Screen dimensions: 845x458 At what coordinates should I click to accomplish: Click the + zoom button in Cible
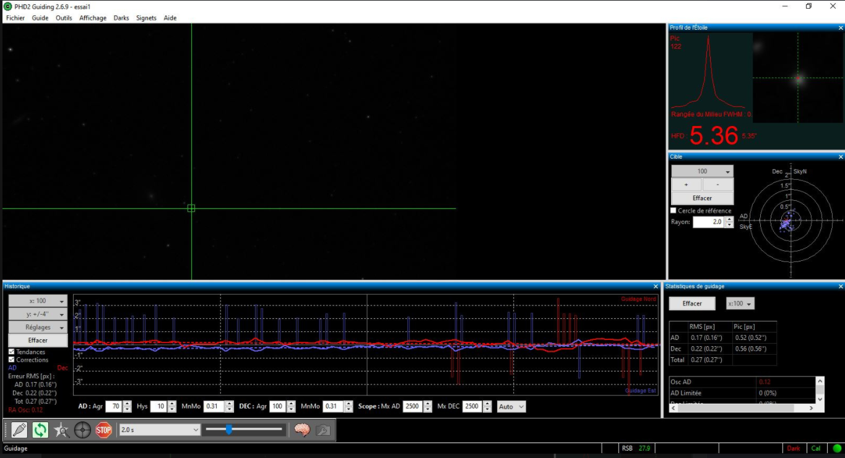point(687,185)
